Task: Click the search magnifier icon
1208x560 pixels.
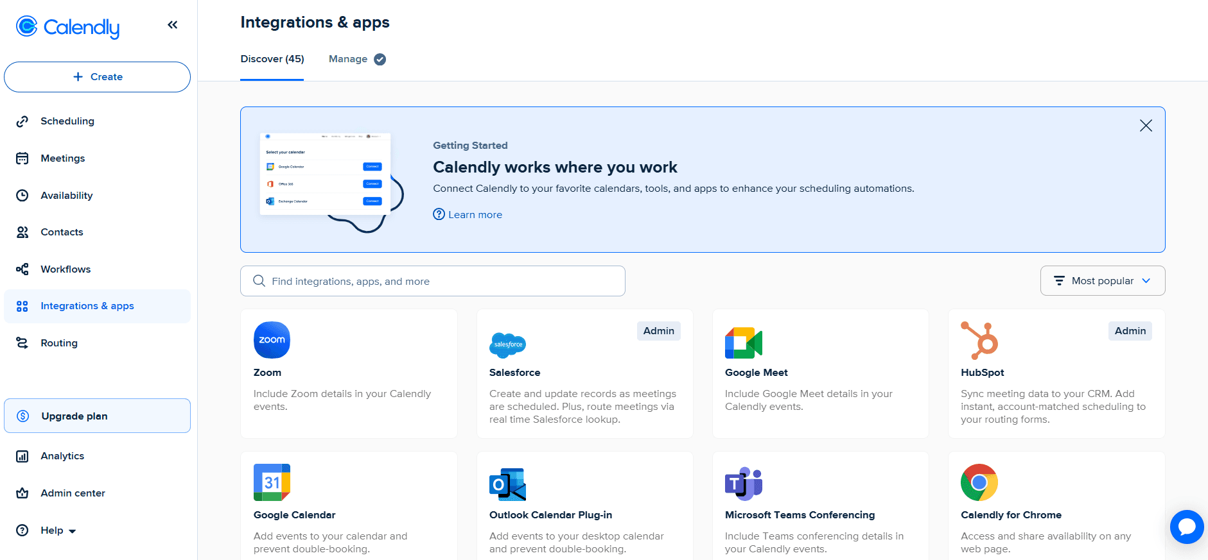Action: [259, 281]
